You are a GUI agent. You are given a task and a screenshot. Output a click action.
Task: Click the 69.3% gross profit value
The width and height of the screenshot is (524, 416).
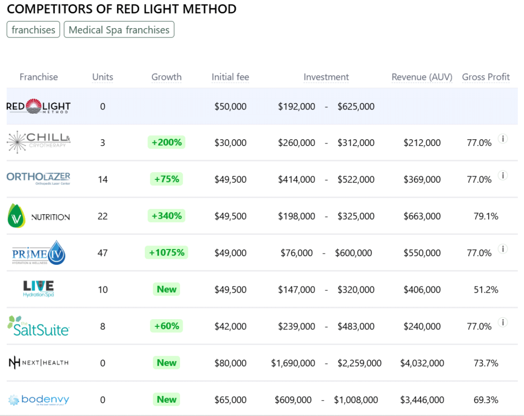(x=486, y=400)
